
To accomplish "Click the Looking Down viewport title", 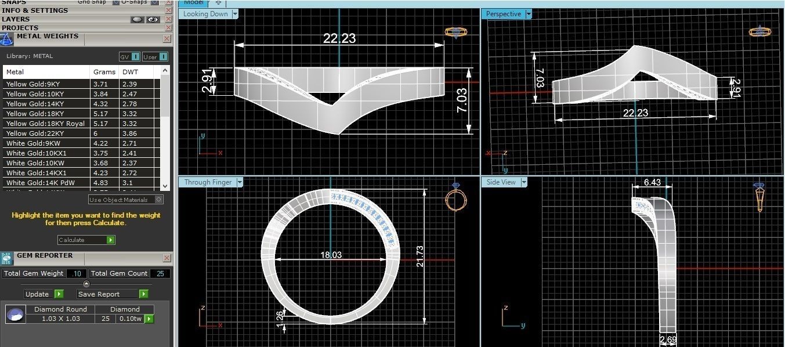I will [205, 14].
